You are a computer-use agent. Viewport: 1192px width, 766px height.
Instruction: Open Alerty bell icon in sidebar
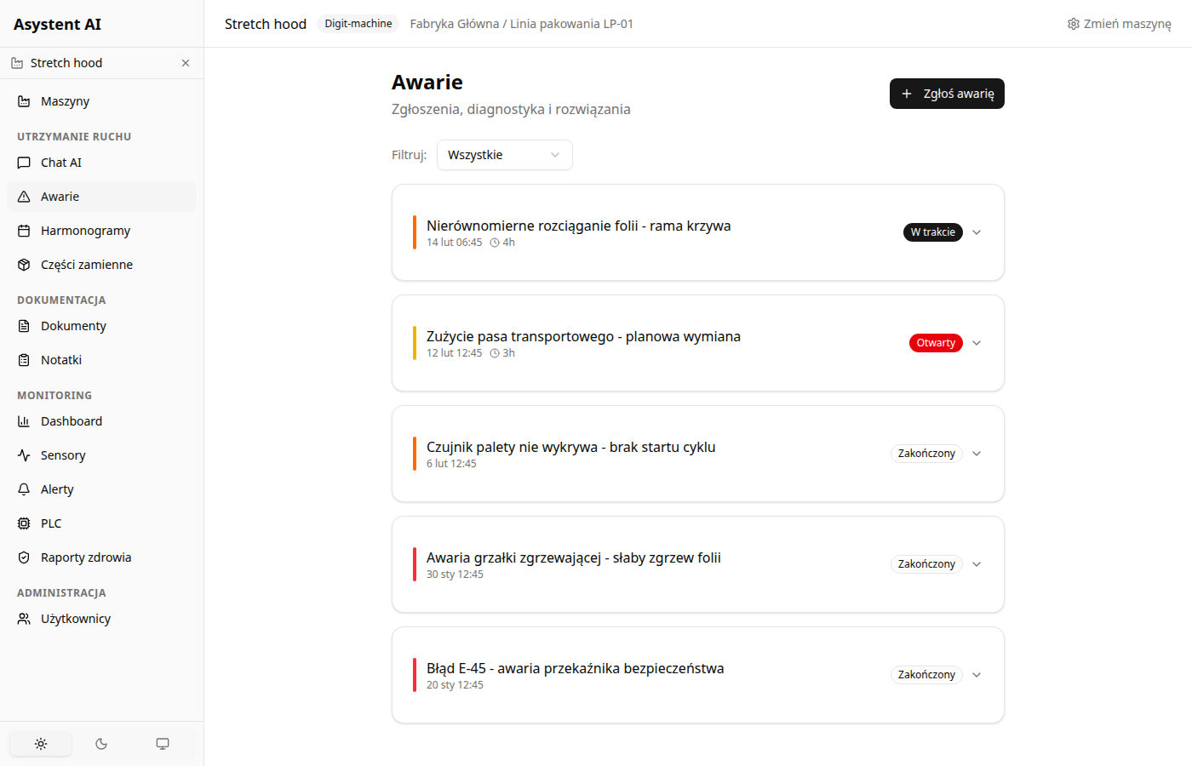(x=24, y=489)
